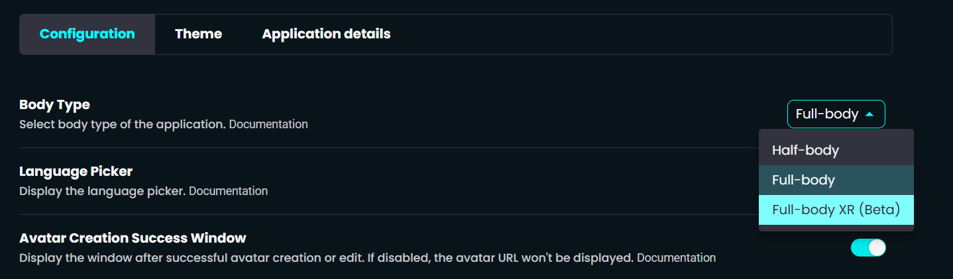Screen dimensions: 953x279
Task: Open the Language Picker Documentation link
Action: point(229,191)
